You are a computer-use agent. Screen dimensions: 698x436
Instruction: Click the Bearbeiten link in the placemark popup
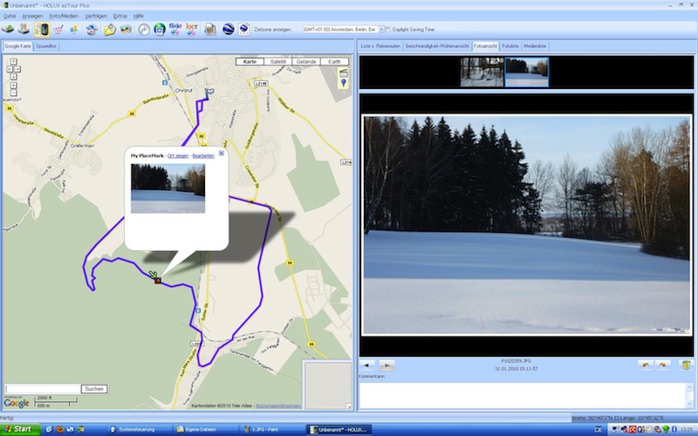[x=202, y=155]
